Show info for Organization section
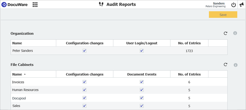This screenshot has height=110, width=246. click(235, 33)
